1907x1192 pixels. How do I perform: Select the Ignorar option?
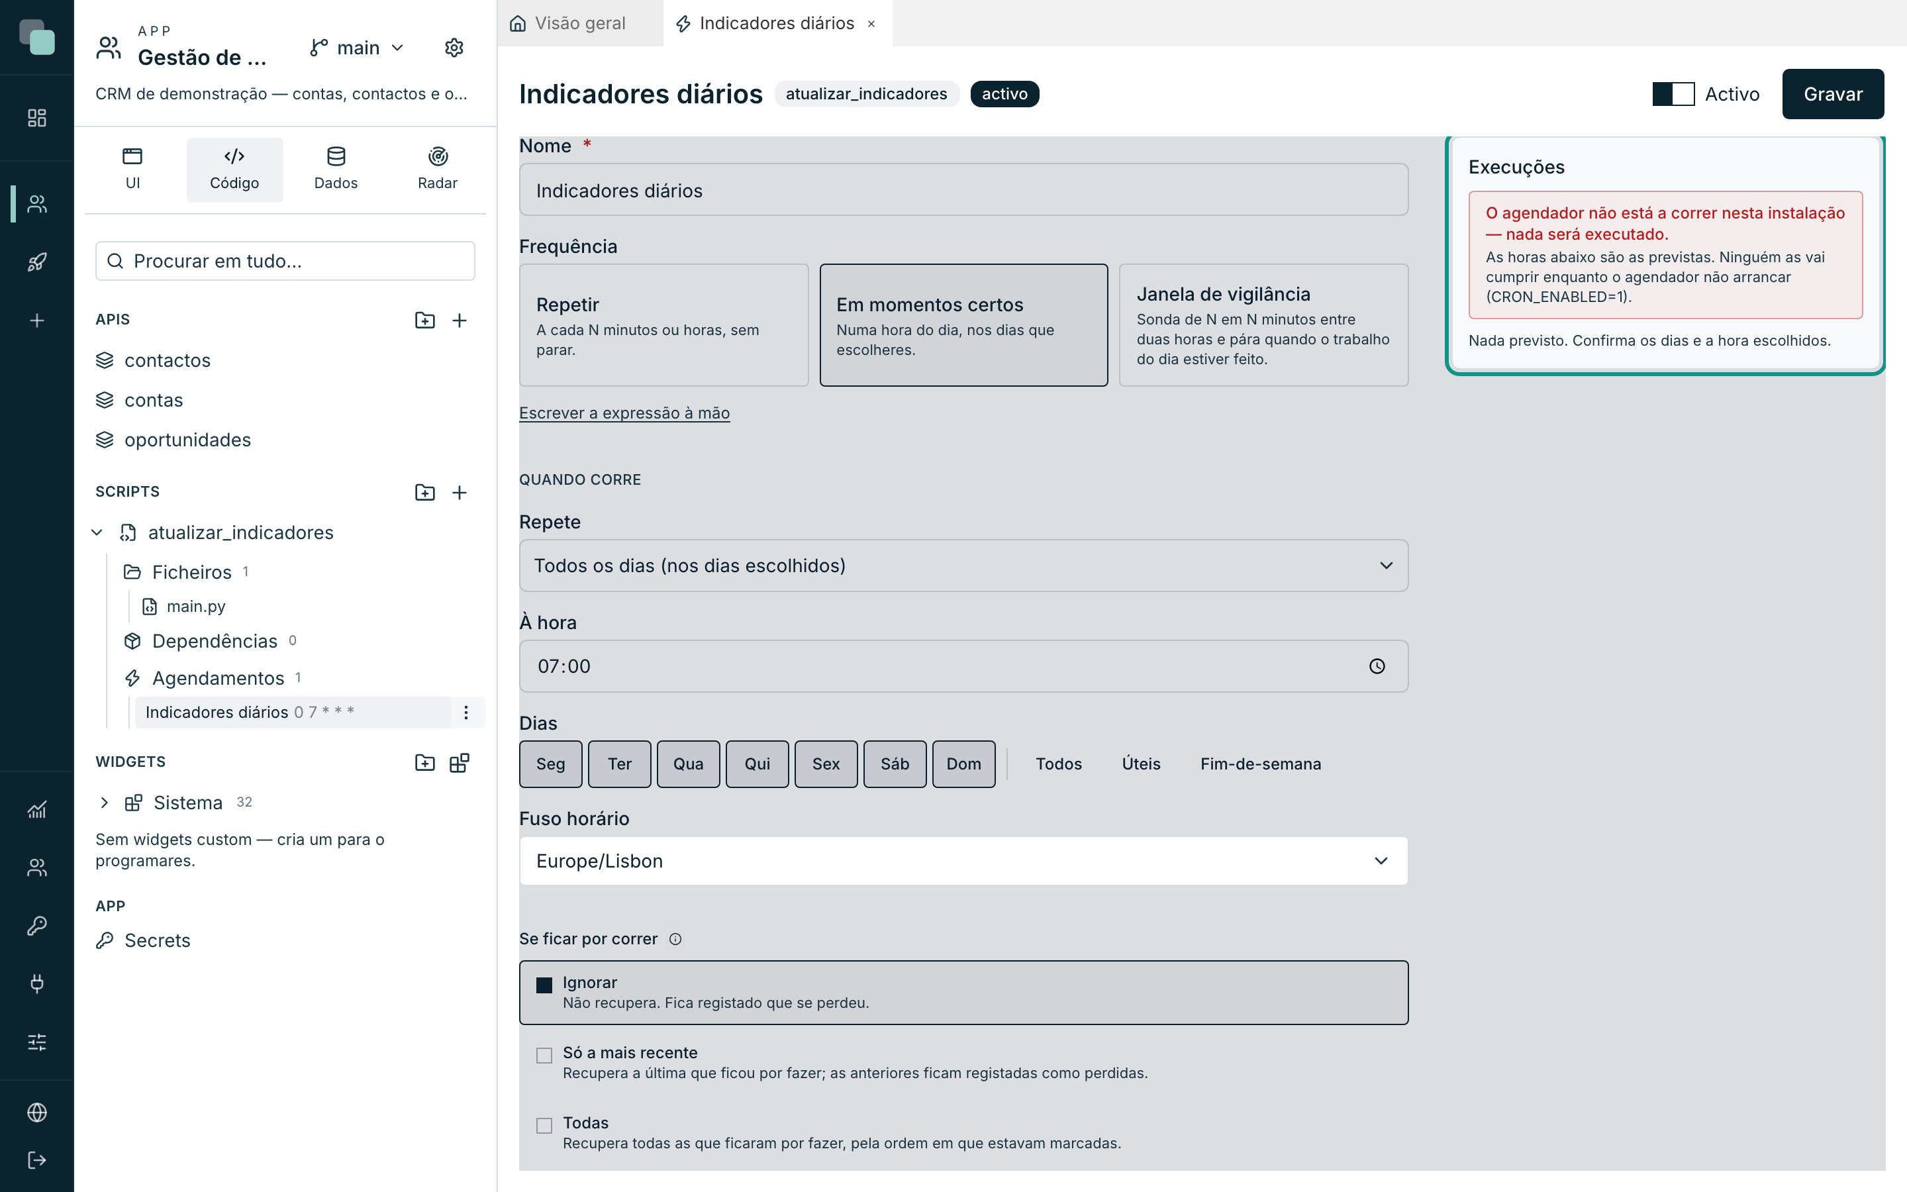963,993
